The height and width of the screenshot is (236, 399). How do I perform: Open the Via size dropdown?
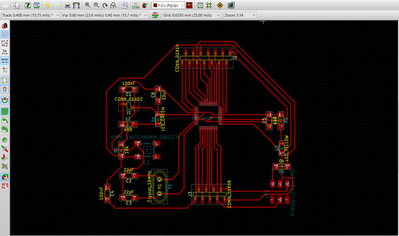[104, 15]
